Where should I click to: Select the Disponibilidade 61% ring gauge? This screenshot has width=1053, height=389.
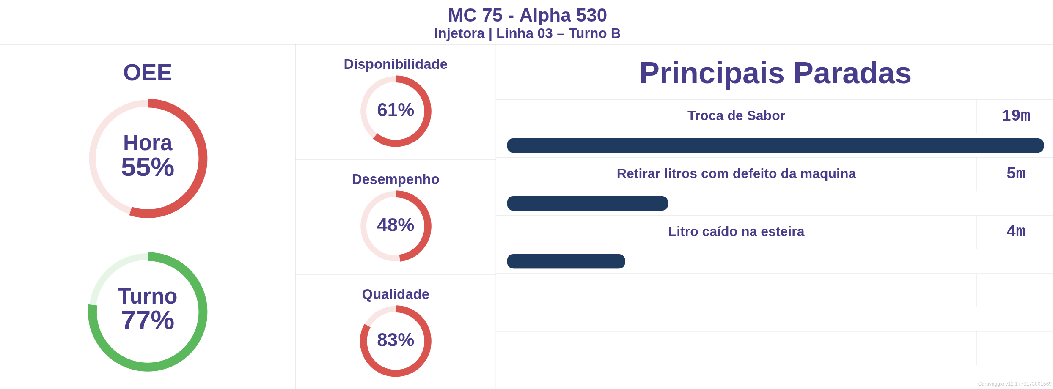point(396,111)
